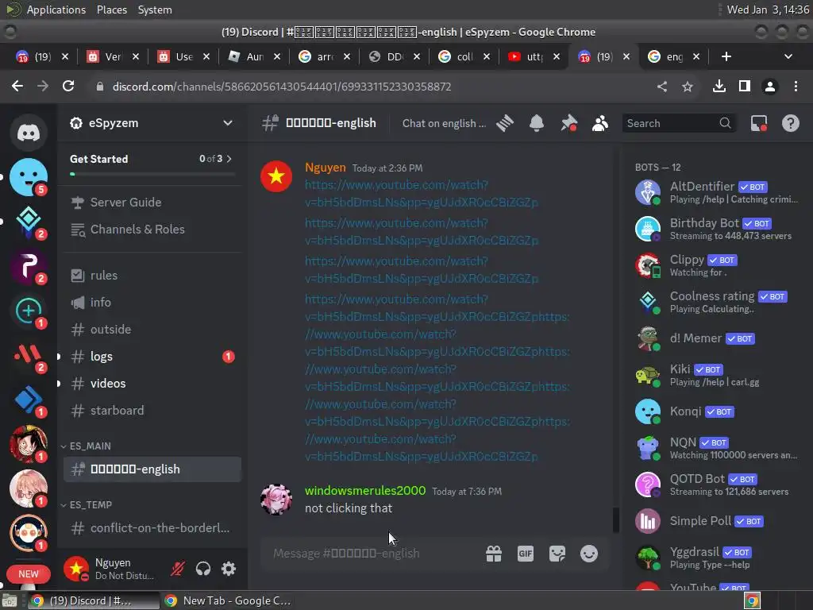
Task: Expand the Get Started checklist arrow
Action: point(229,159)
